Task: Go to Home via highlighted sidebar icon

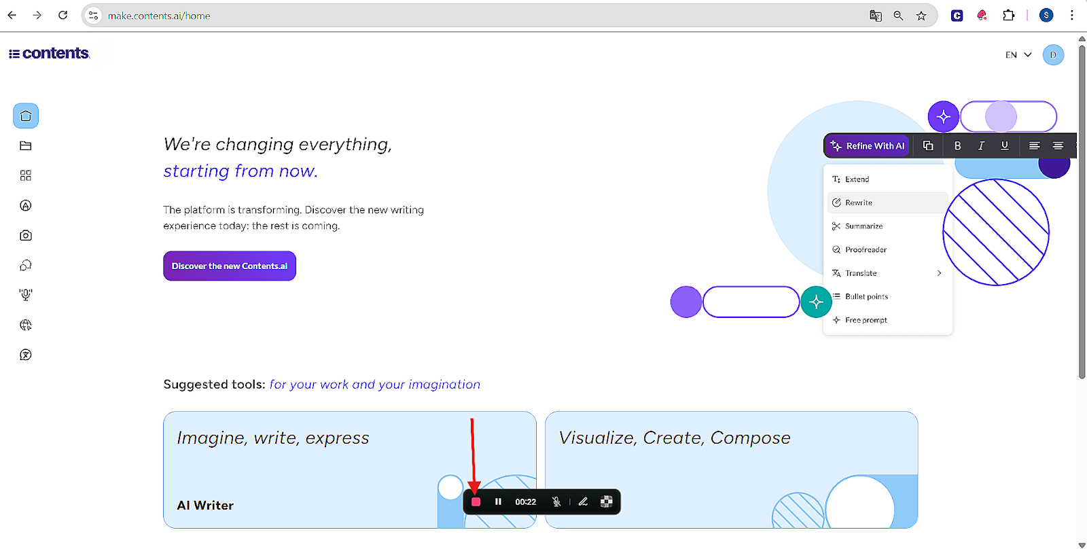Action: click(x=26, y=116)
